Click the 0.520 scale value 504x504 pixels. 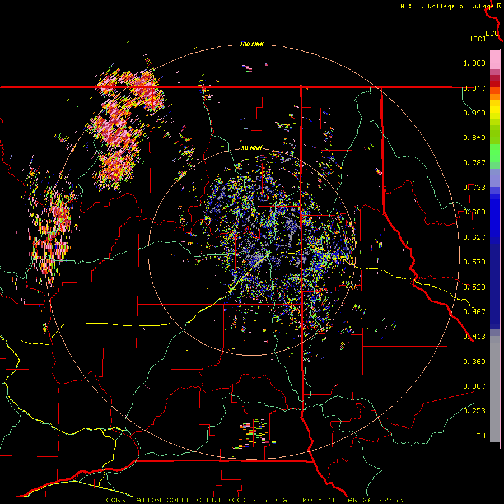(474, 287)
